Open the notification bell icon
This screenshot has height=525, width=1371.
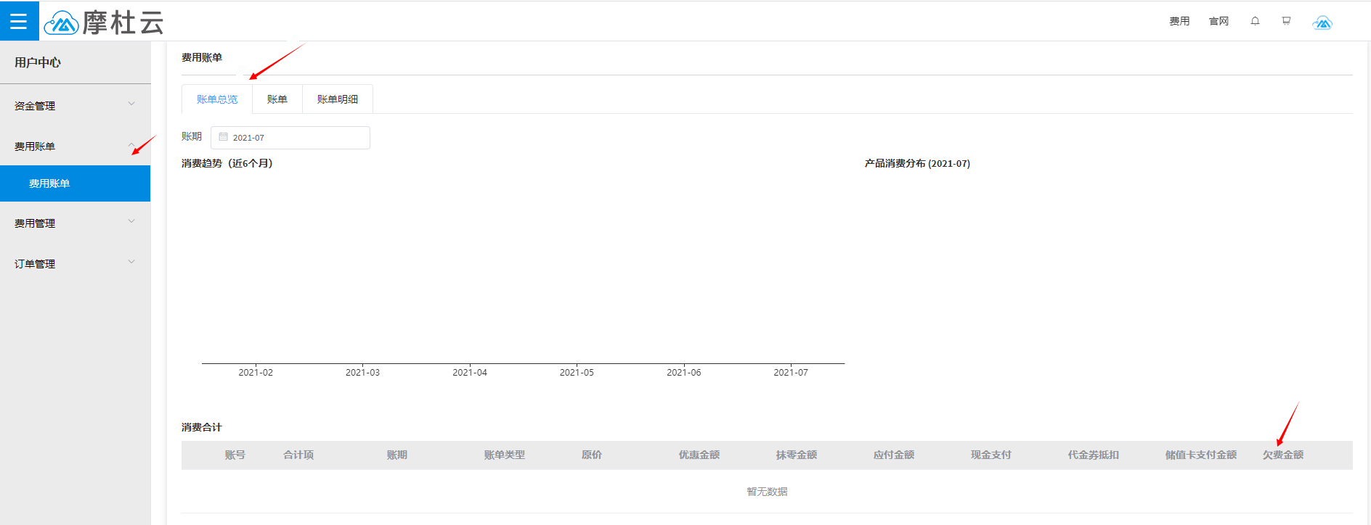[1255, 21]
